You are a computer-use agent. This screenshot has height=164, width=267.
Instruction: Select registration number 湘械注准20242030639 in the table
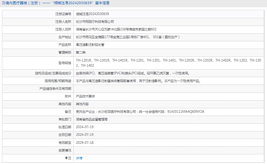(x=92, y=14)
